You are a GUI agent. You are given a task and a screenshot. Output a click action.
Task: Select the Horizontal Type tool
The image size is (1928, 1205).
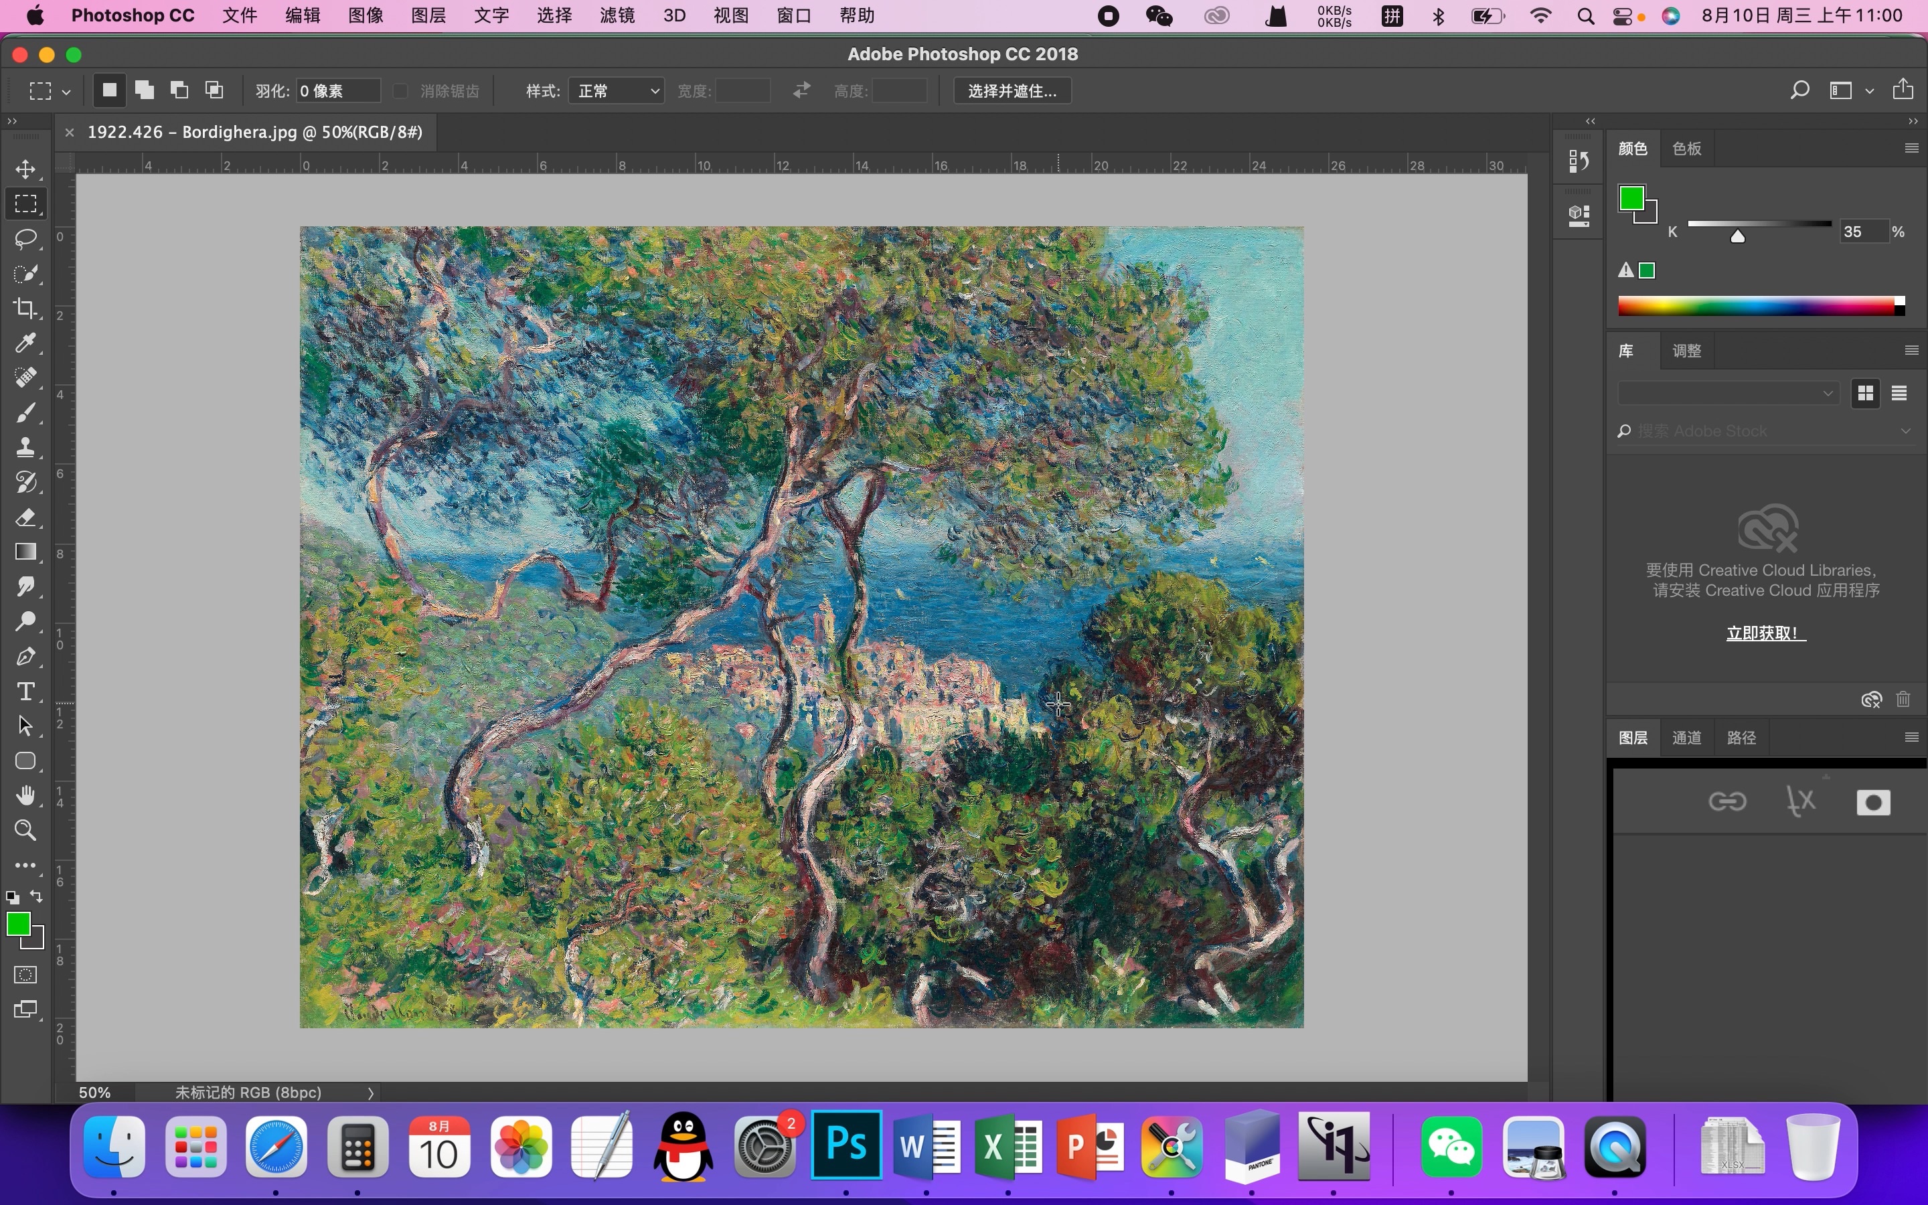point(25,692)
